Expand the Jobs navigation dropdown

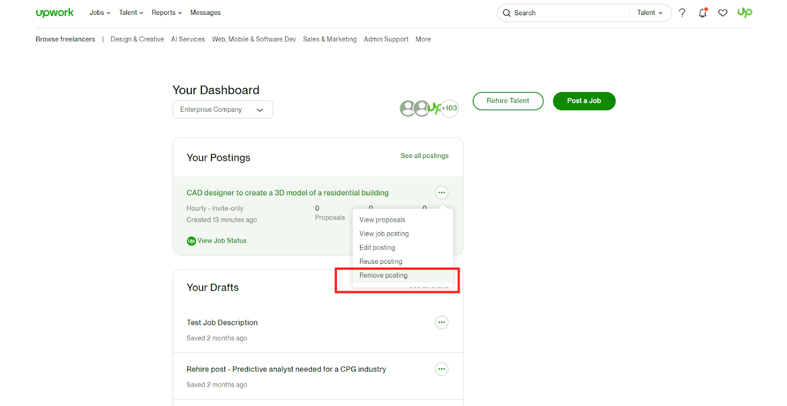point(100,13)
